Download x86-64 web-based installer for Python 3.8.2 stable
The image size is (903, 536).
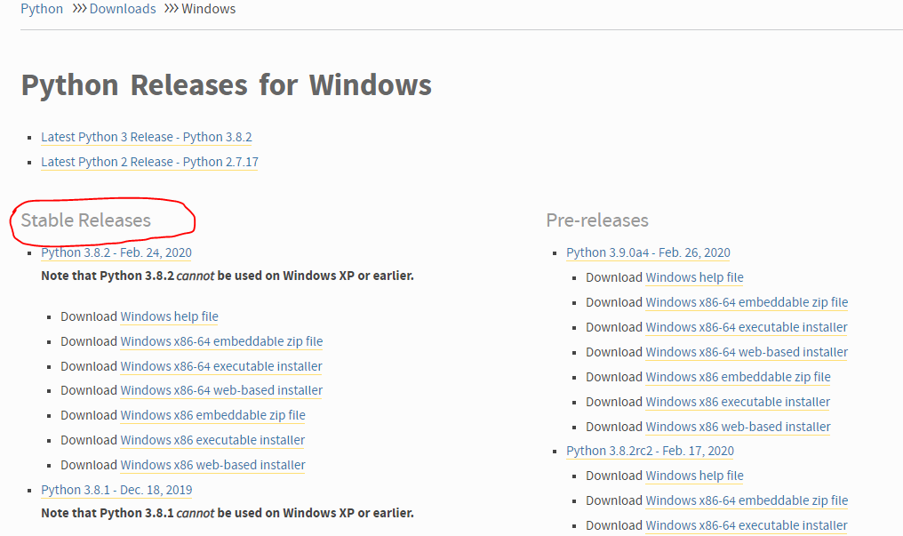[221, 390]
